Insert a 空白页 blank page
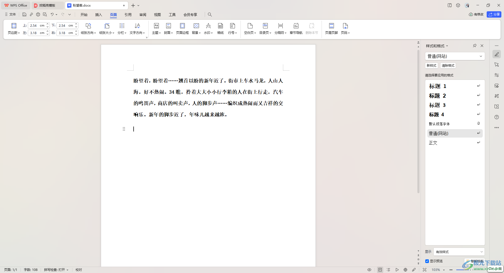The image size is (504, 273). tap(250, 29)
